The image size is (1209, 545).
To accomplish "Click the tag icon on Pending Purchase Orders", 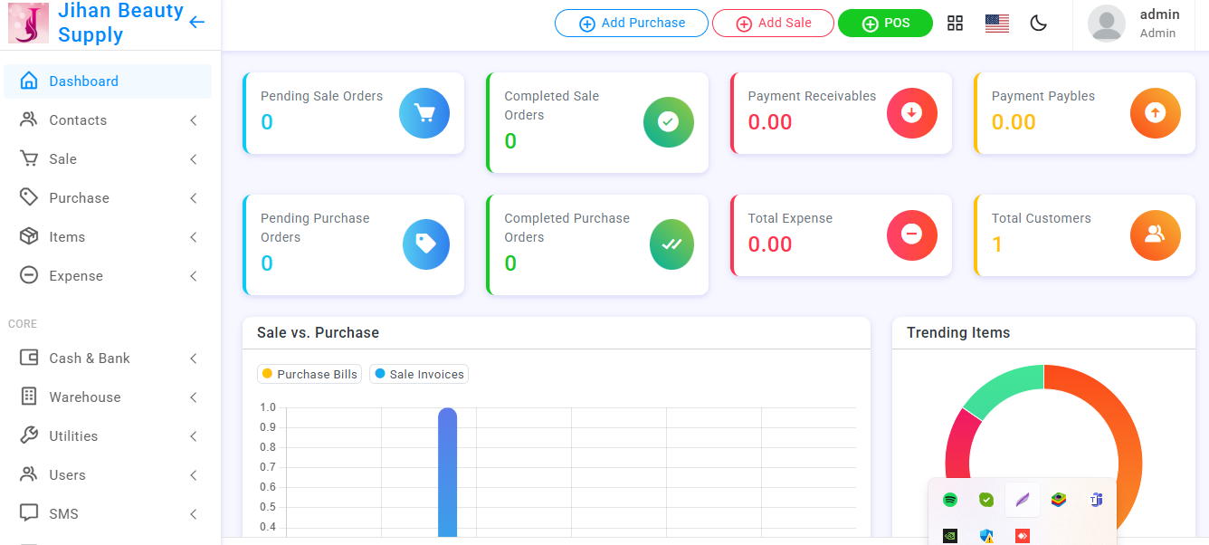I will [425, 244].
